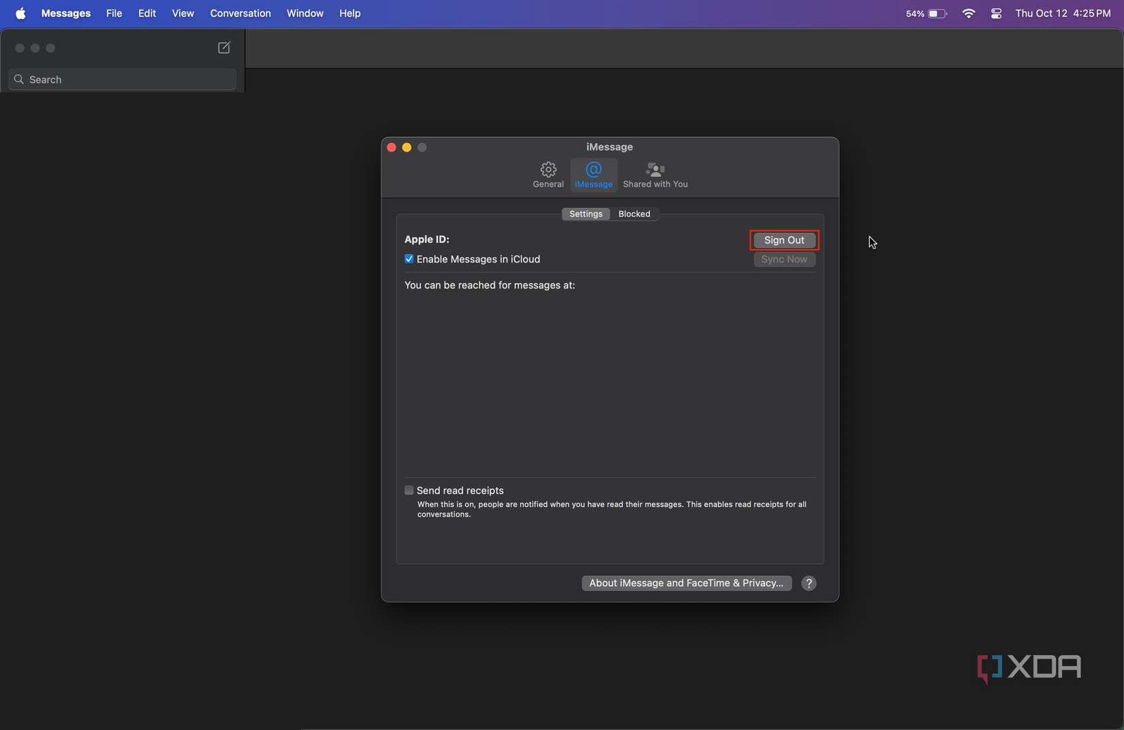The image size is (1124, 730).
Task: Open the General preferences pane
Action: (x=548, y=175)
